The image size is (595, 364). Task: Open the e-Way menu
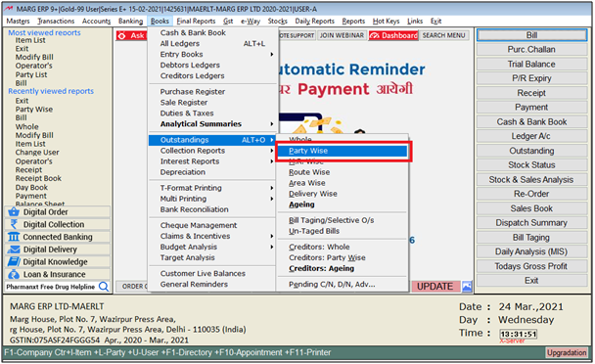pyautogui.click(x=251, y=22)
